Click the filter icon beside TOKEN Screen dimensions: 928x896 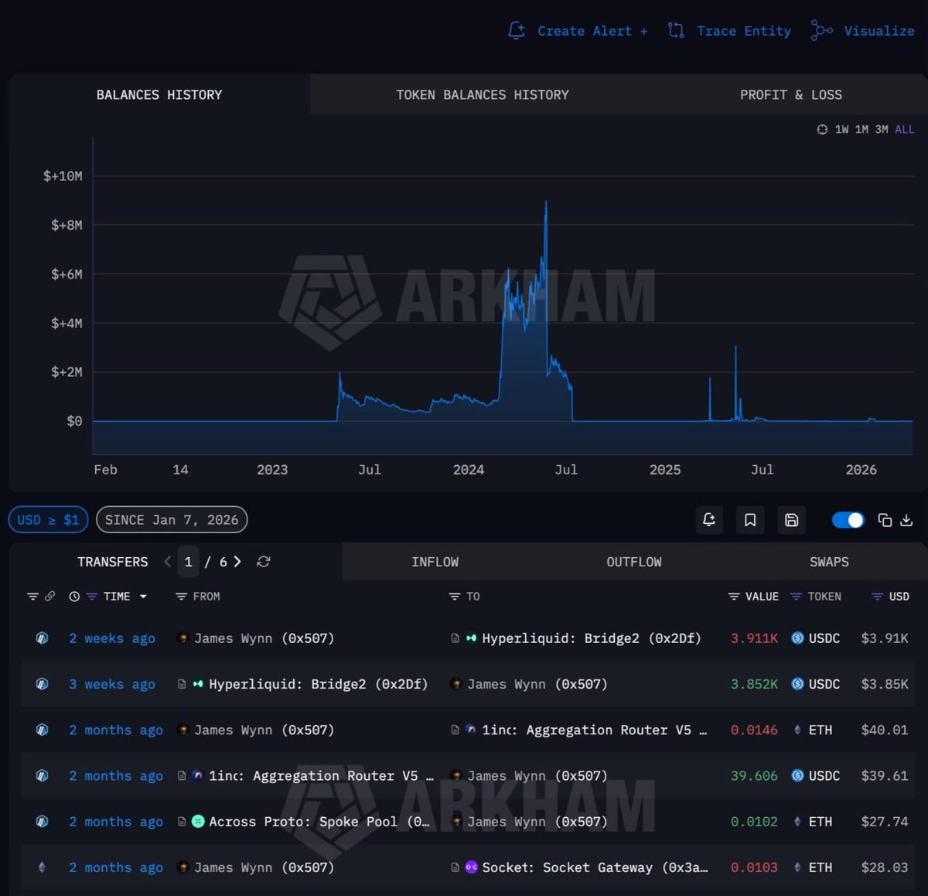tap(796, 597)
